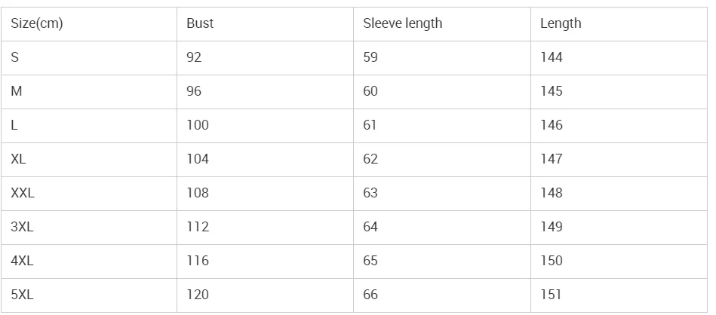716x315 pixels.
Task: Click the 3XL size label
Action: click(22, 227)
